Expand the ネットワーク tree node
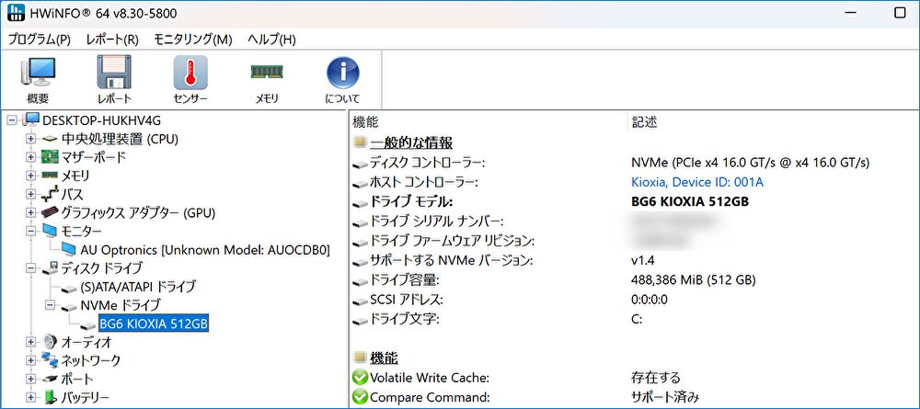The width and height of the screenshot is (920, 409). pos(31,360)
